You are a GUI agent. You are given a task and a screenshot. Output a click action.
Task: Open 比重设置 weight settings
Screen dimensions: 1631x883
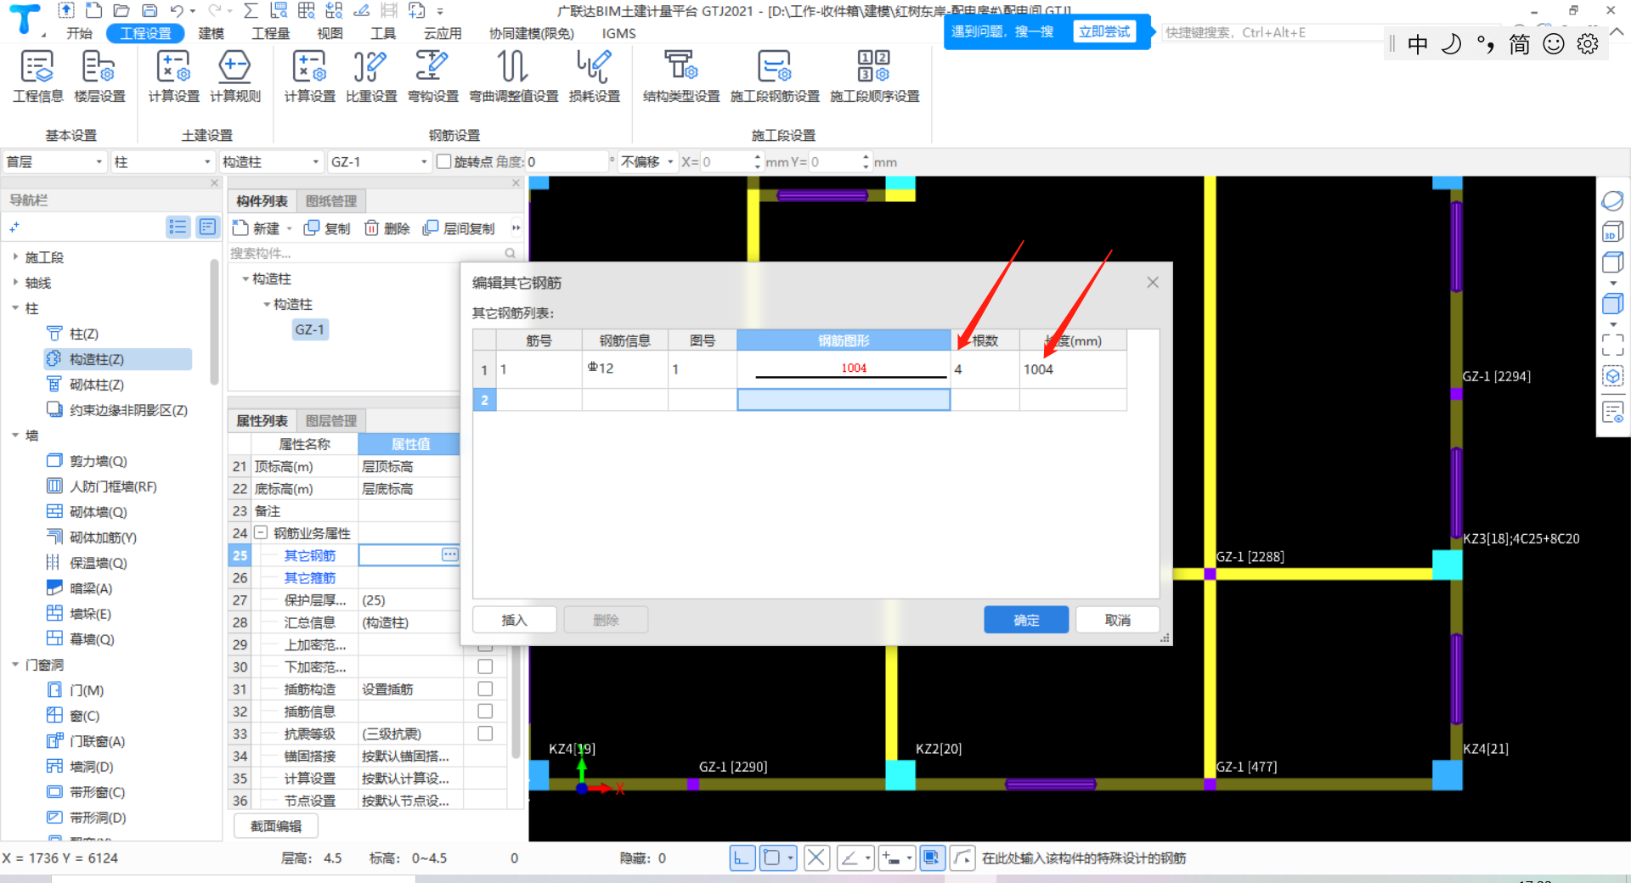click(x=371, y=76)
